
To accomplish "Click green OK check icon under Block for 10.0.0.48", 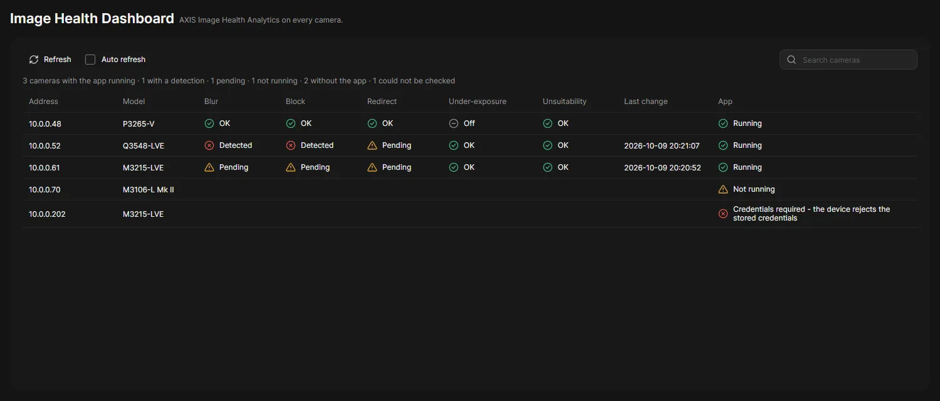I will point(291,123).
